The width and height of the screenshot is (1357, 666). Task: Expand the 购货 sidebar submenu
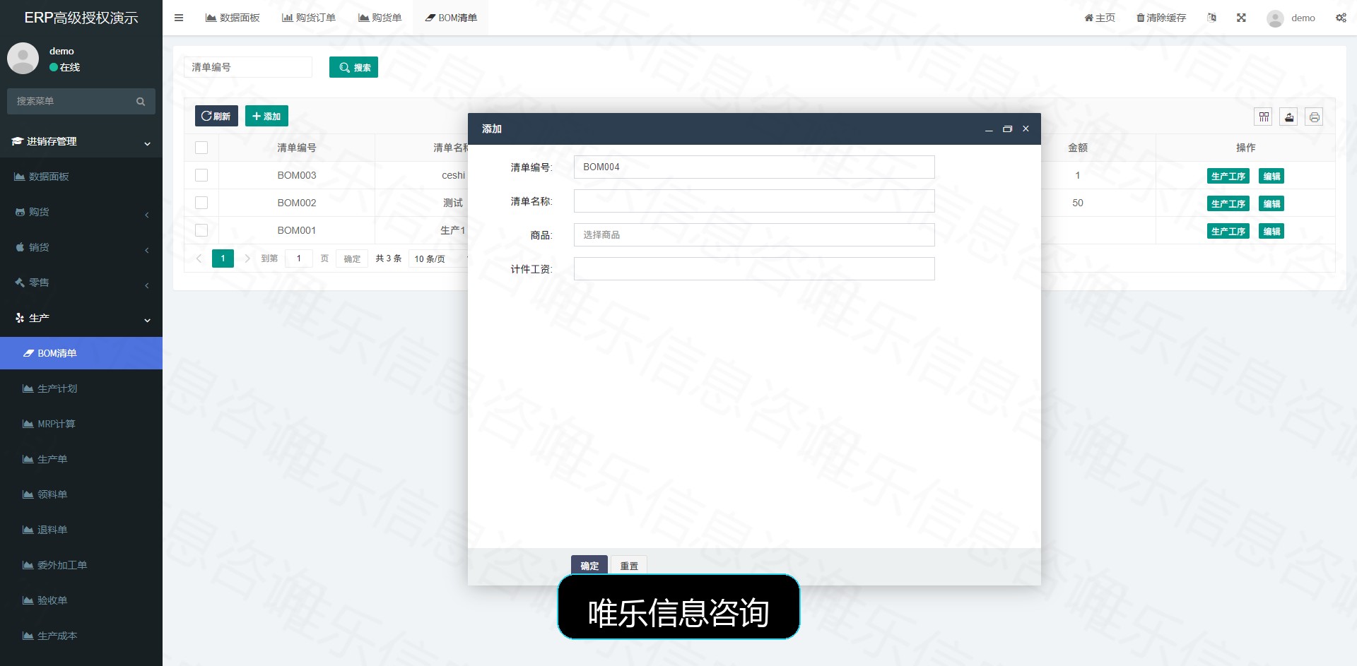tap(81, 212)
